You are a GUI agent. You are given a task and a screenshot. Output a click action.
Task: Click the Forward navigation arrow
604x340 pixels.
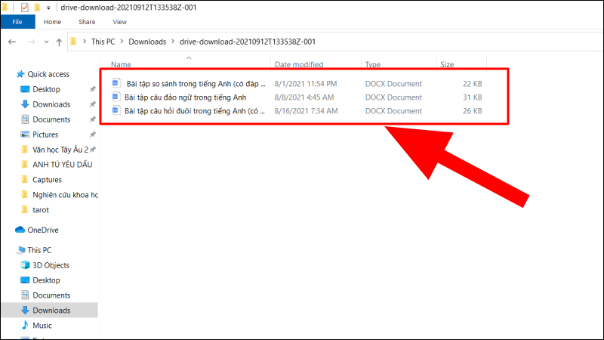click(x=31, y=42)
